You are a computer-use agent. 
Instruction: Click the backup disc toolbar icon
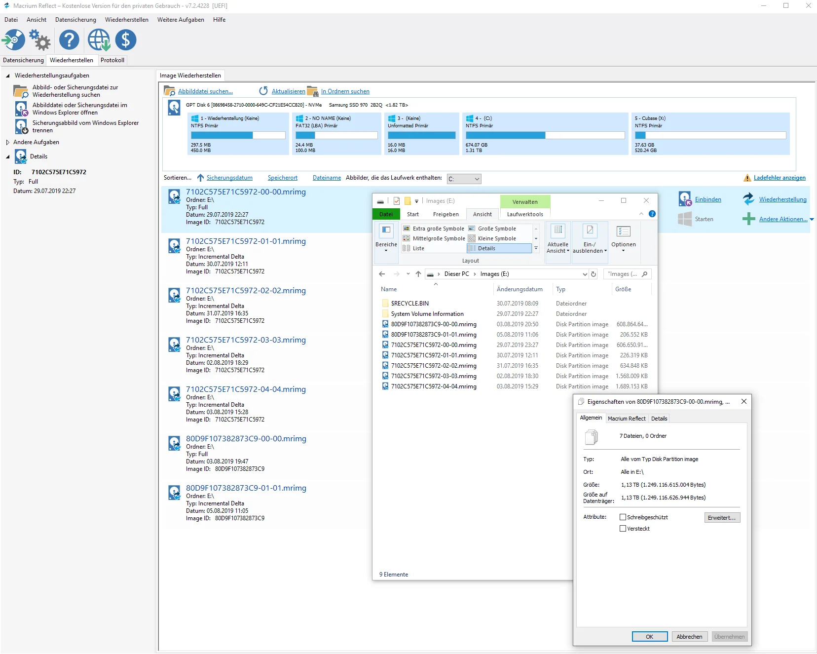tap(13, 40)
